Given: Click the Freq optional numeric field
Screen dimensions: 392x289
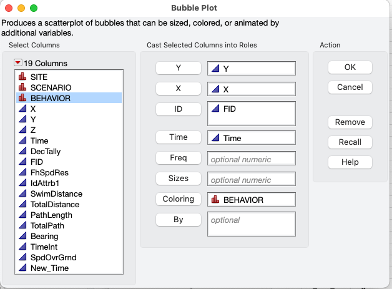Looking at the screenshot, I should [251, 159].
